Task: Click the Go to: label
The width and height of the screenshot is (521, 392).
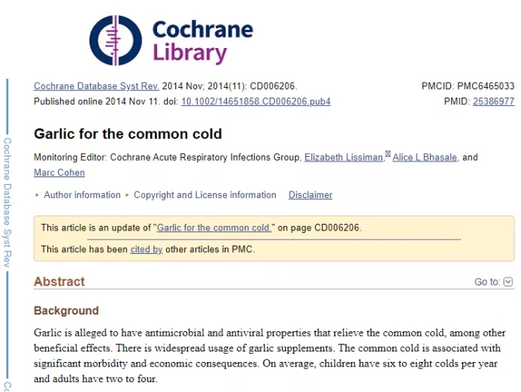Action: coord(486,282)
